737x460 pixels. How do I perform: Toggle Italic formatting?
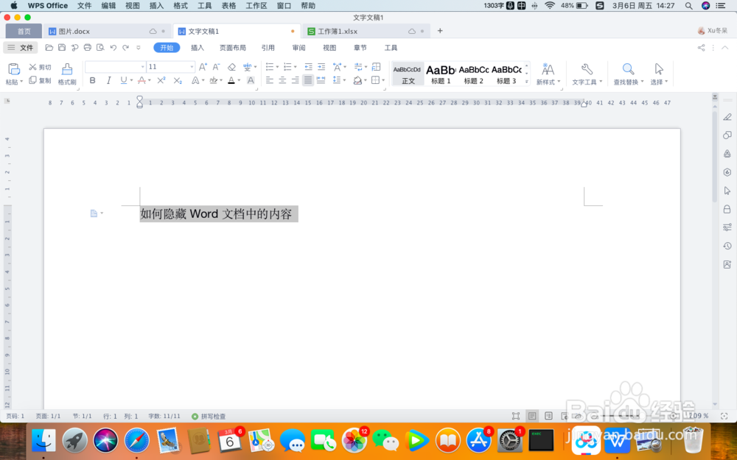pos(108,80)
